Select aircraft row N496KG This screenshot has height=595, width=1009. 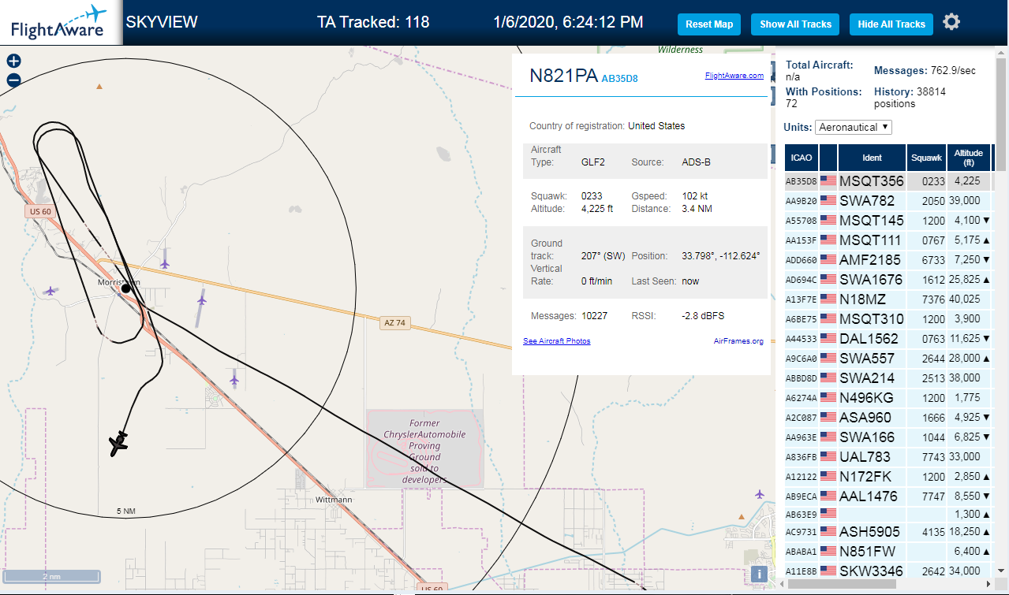890,398
